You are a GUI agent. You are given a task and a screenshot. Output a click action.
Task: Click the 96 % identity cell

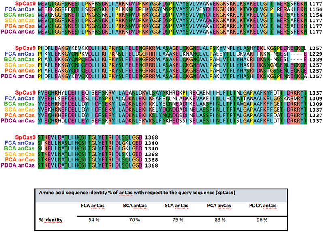(262, 220)
